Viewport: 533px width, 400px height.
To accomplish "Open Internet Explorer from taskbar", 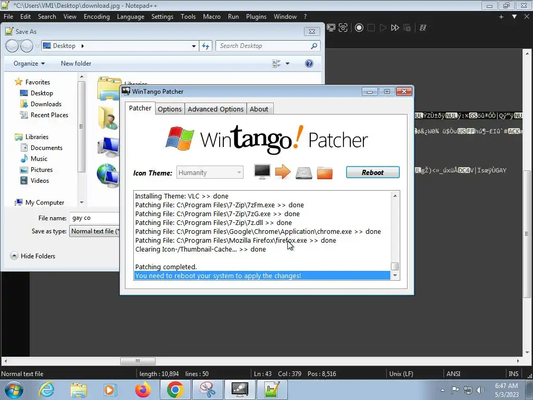I will [46, 390].
